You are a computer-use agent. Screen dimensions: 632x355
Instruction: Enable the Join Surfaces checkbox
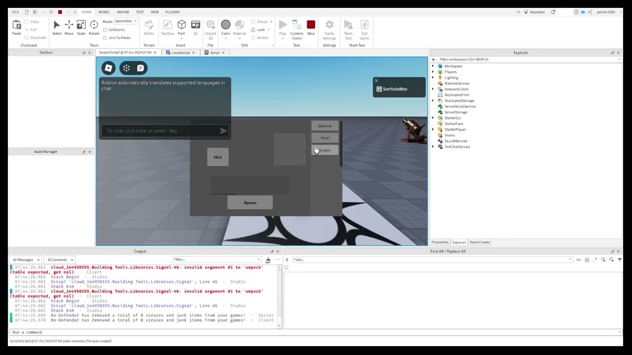point(105,37)
